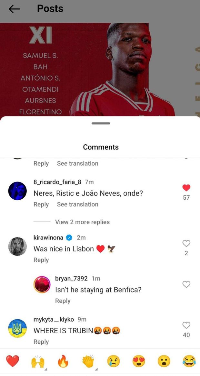
Task: Tap the comments sheet drag handle
Action: click(x=101, y=124)
